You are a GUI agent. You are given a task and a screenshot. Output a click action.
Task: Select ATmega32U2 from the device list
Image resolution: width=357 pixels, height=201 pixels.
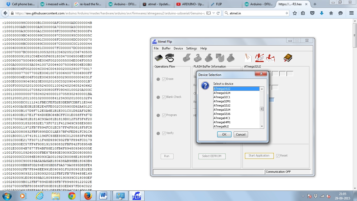tap(222, 105)
